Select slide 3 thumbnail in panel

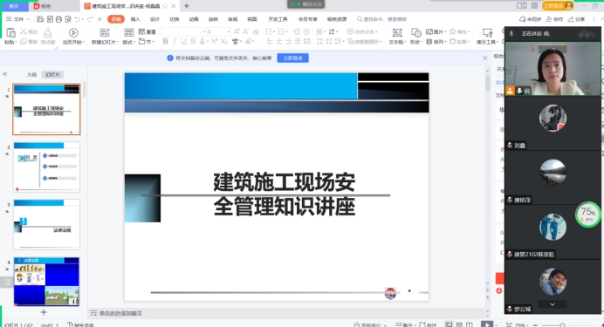[x=46, y=224]
